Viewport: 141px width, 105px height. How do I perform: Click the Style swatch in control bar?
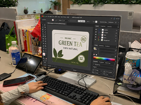96,22
